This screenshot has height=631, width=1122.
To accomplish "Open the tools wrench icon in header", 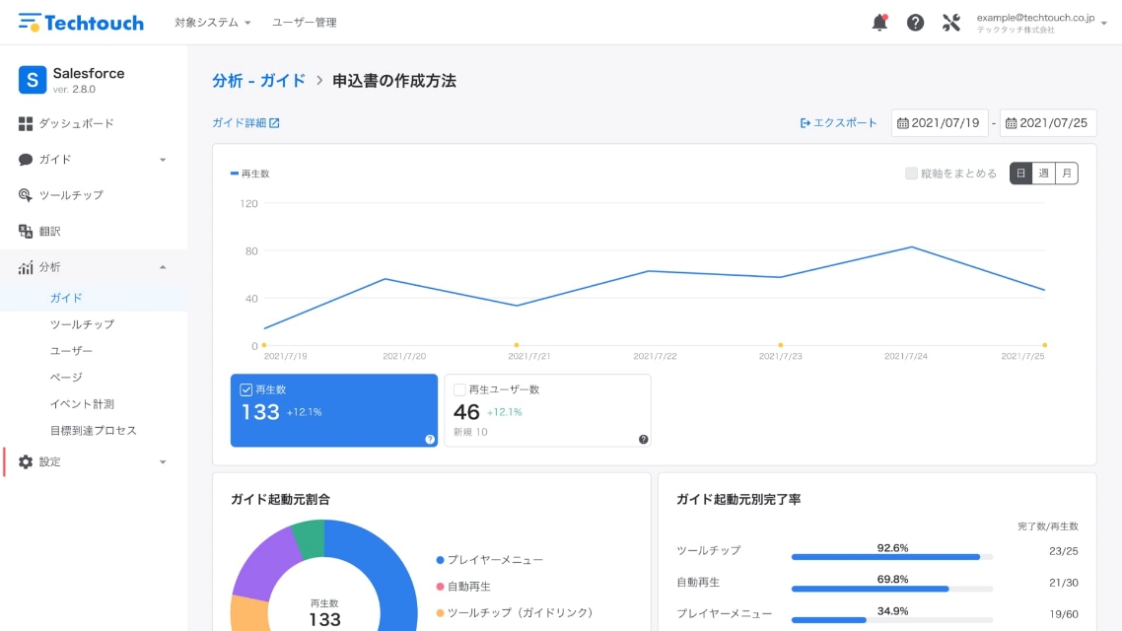I will (950, 23).
